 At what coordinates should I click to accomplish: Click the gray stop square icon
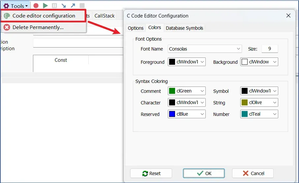(x=82, y=6)
